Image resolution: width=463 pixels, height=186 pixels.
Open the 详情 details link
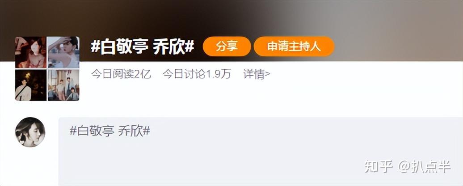click(254, 74)
